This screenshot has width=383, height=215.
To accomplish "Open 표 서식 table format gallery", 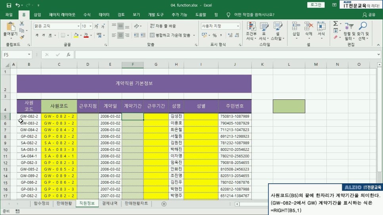I will pyautogui.click(x=264, y=31).
